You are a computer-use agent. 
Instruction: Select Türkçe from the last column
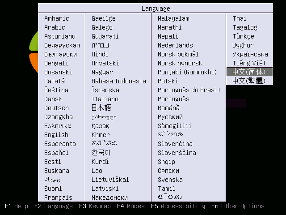click(243, 36)
